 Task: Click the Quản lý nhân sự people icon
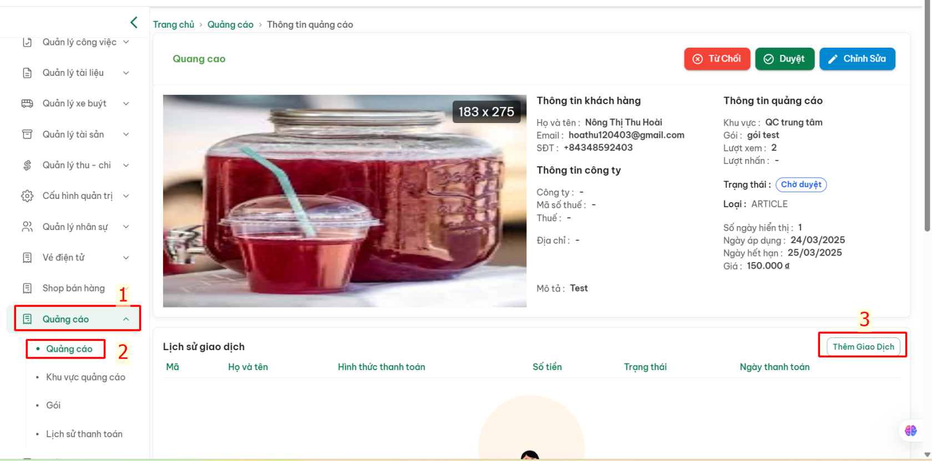pos(27,227)
